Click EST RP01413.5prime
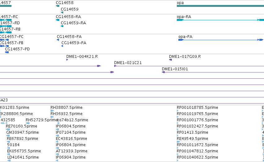Viewport: 264px width, 162px height. 192,132
